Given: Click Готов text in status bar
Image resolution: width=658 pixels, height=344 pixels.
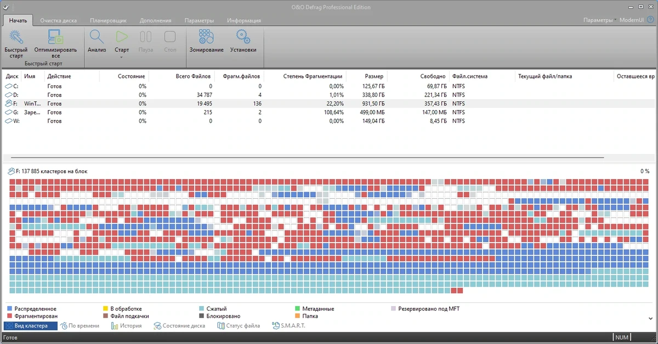Looking at the screenshot, I should [x=10, y=338].
